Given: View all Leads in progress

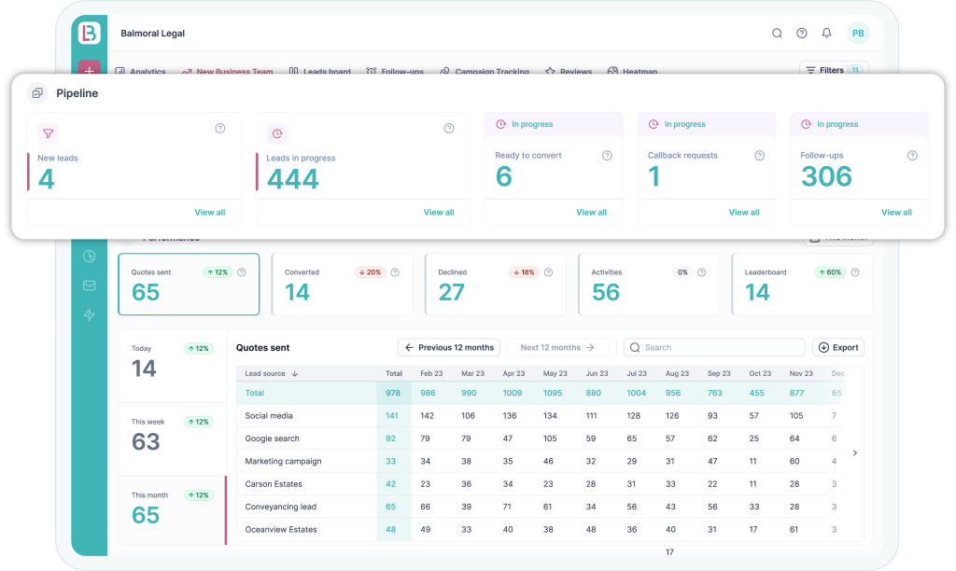Looking at the screenshot, I should [x=439, y=213].
